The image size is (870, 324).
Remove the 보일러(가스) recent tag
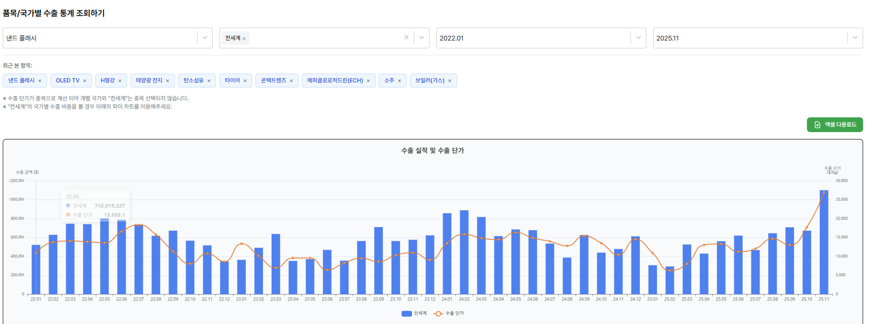[x=450, y=81]
